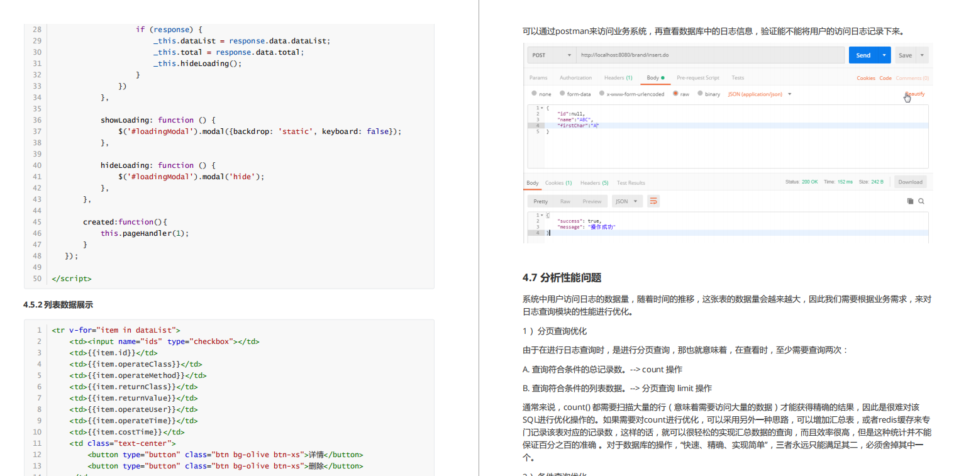Click the Size: 242 B text
Image resolution: width=954 pixels, height=476 pixels.
click(x=871, y=182)
